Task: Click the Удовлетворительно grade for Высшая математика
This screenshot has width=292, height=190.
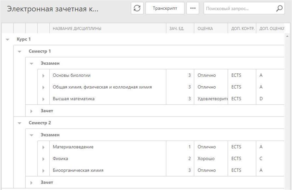Action: [x=212, y=99]
